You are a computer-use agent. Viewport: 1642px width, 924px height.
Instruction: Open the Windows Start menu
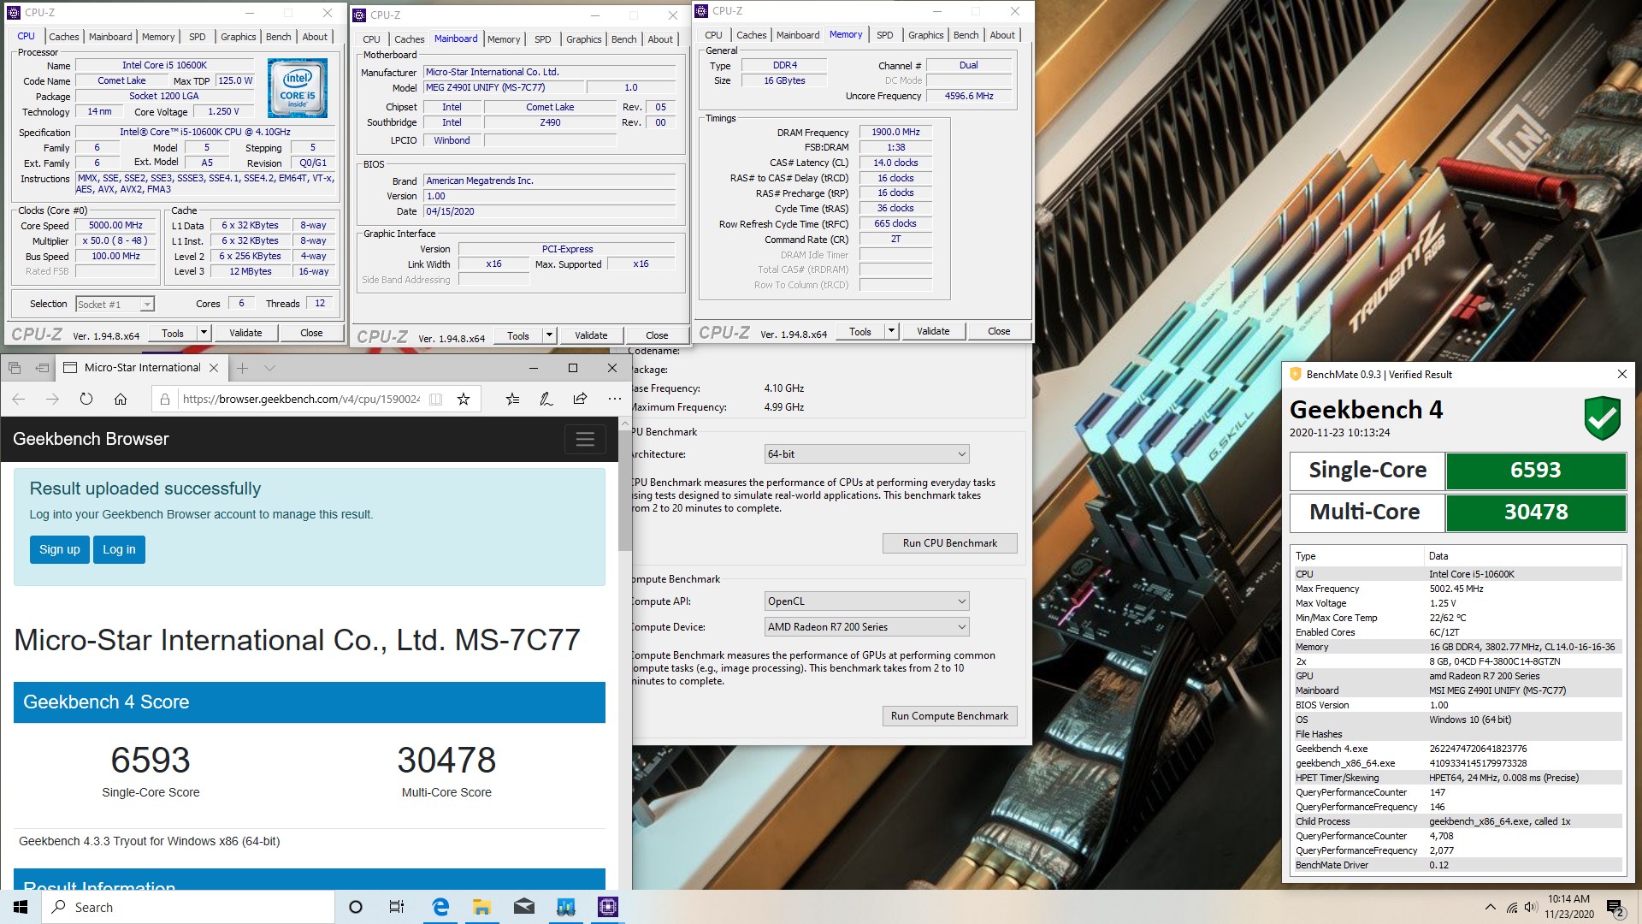21,907
